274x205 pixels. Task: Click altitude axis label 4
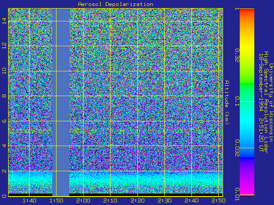tap(4, 146)
